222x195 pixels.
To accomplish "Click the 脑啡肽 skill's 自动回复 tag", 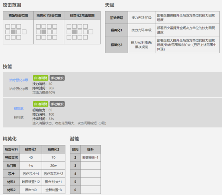I will [x=41, y=104].
